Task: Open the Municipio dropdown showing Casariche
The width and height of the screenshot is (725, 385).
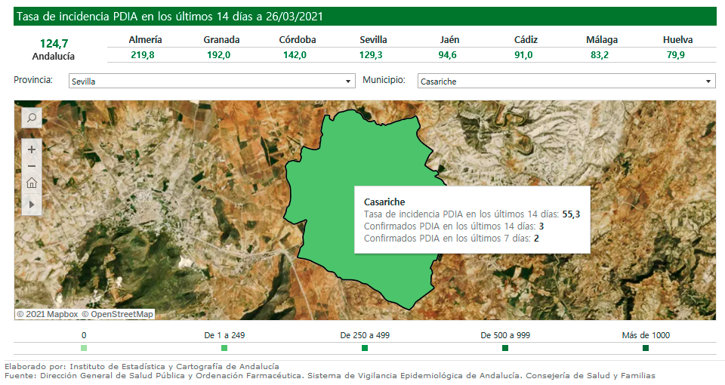Action: coord(566,82)
